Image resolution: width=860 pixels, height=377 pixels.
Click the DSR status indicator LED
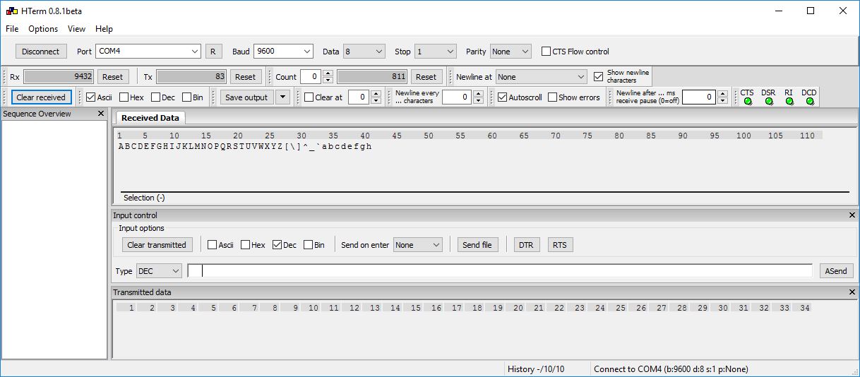tap(768, 102)
